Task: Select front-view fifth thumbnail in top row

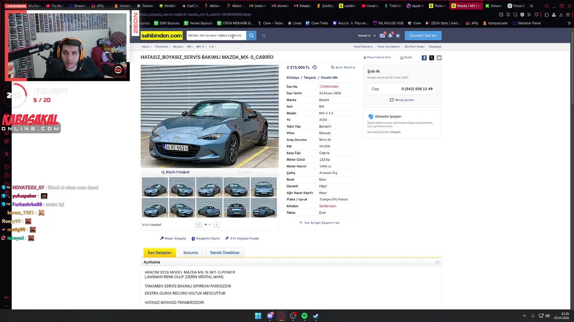Action: coord(264,187)
